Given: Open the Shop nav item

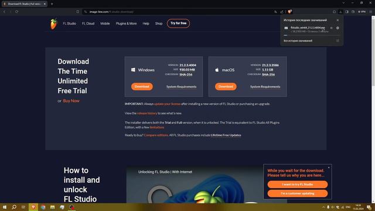Looking at the screenshot, I should 159,23.
